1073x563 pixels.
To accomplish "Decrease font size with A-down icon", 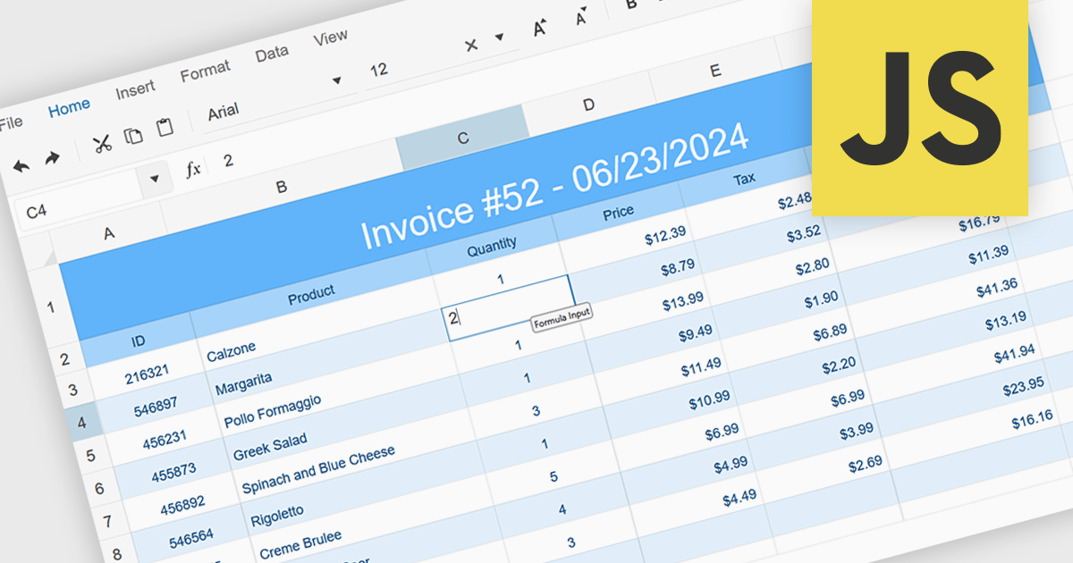I will [582, 18].
